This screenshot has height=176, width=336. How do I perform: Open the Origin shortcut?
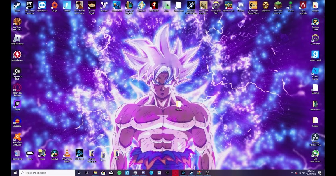pyautogui.click(x=55, y=7)
